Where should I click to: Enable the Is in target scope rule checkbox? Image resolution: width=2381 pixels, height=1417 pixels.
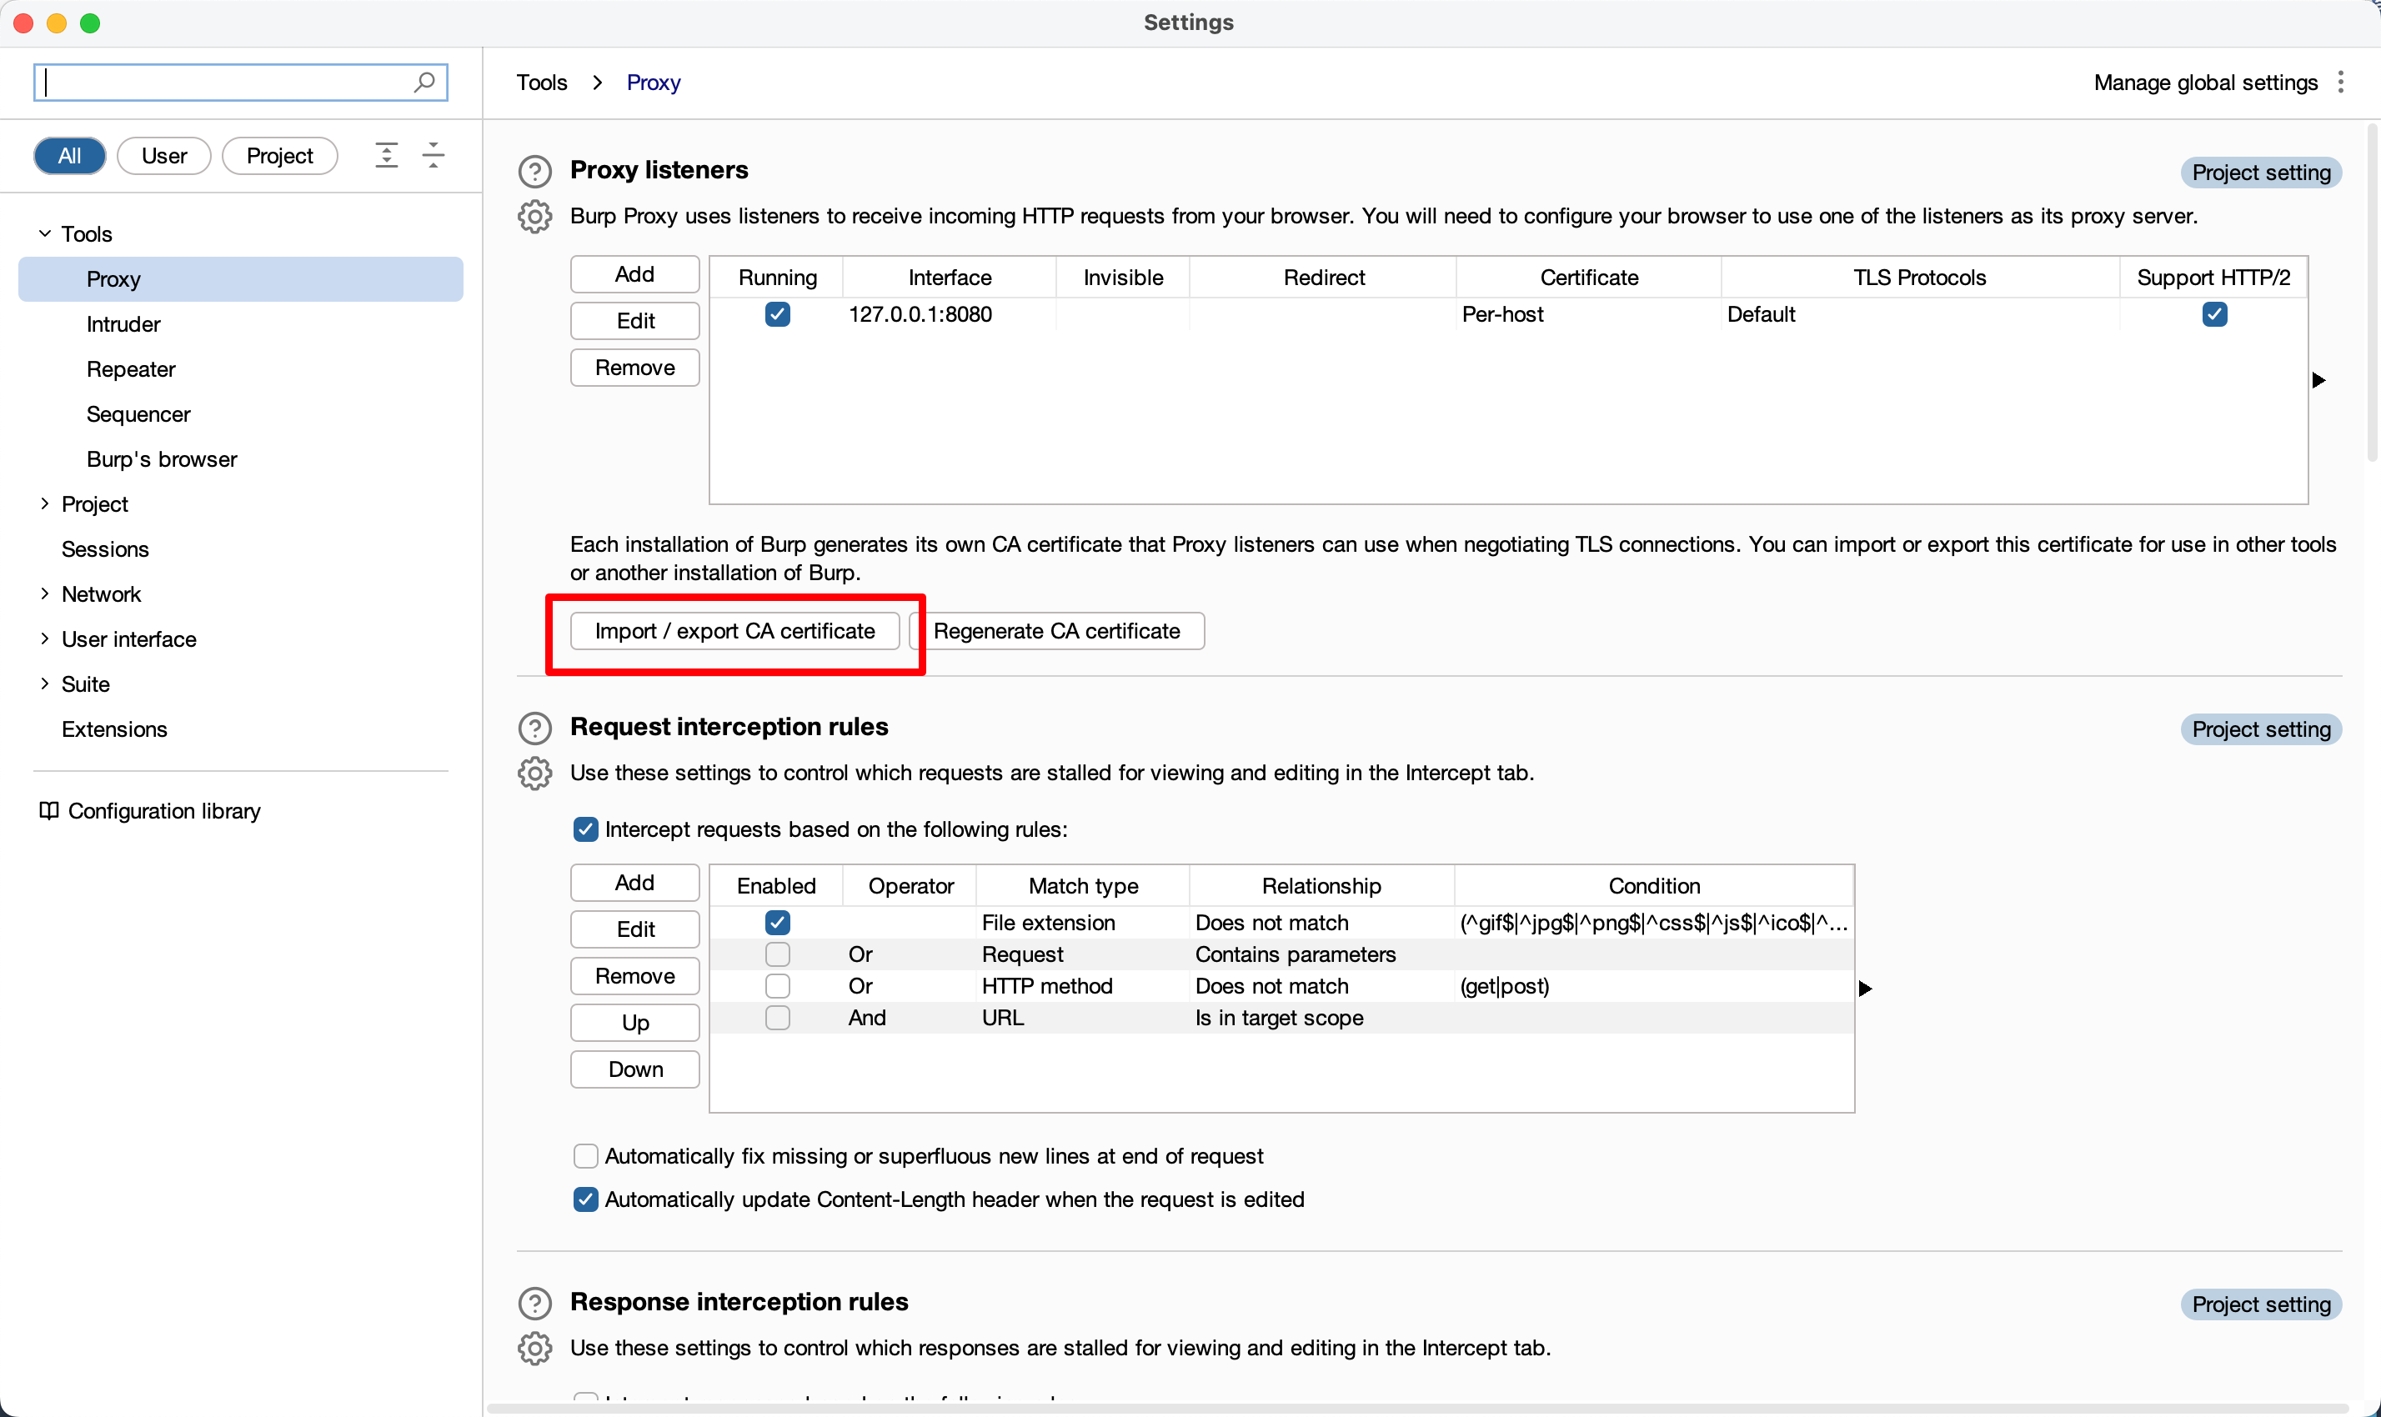(778, 1017)
